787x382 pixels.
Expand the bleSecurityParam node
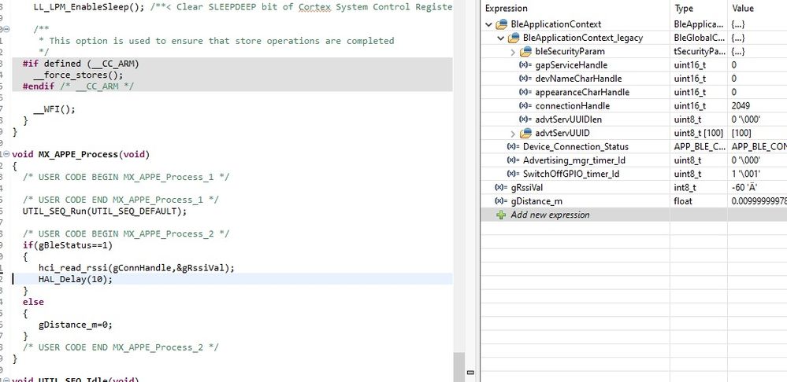[512, 52]
